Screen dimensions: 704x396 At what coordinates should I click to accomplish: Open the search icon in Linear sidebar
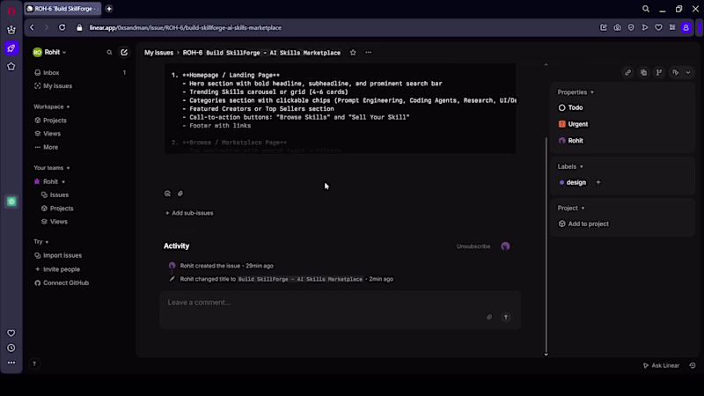[x=109, y=53]
